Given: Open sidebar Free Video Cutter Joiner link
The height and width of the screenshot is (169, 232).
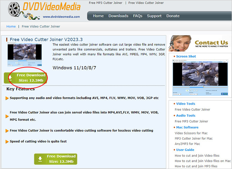Looking at the screenshot, I should [192, 109].
